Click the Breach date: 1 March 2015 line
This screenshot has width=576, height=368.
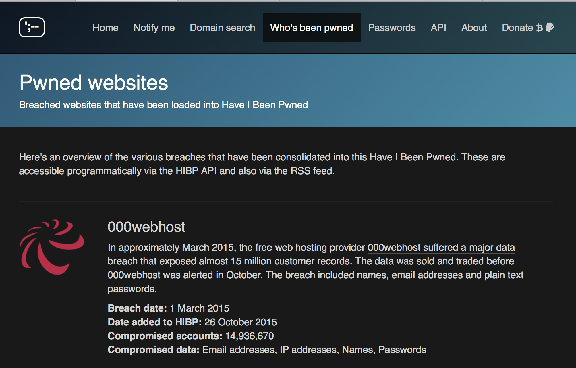[169, 308]
